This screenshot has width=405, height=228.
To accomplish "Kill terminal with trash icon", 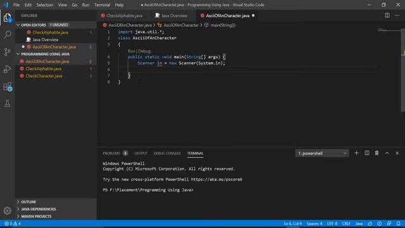I will click(377, 153).
